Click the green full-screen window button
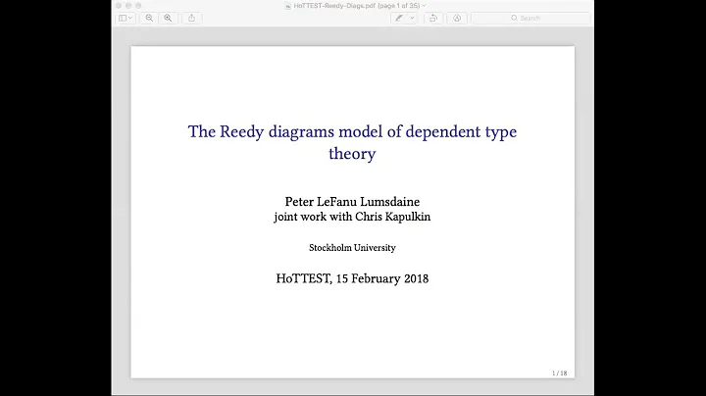 (138, 6)
